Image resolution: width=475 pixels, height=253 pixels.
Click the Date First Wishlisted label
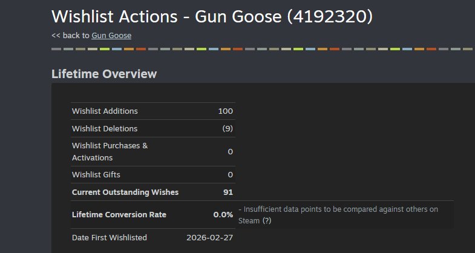click(x=110, y=237)
